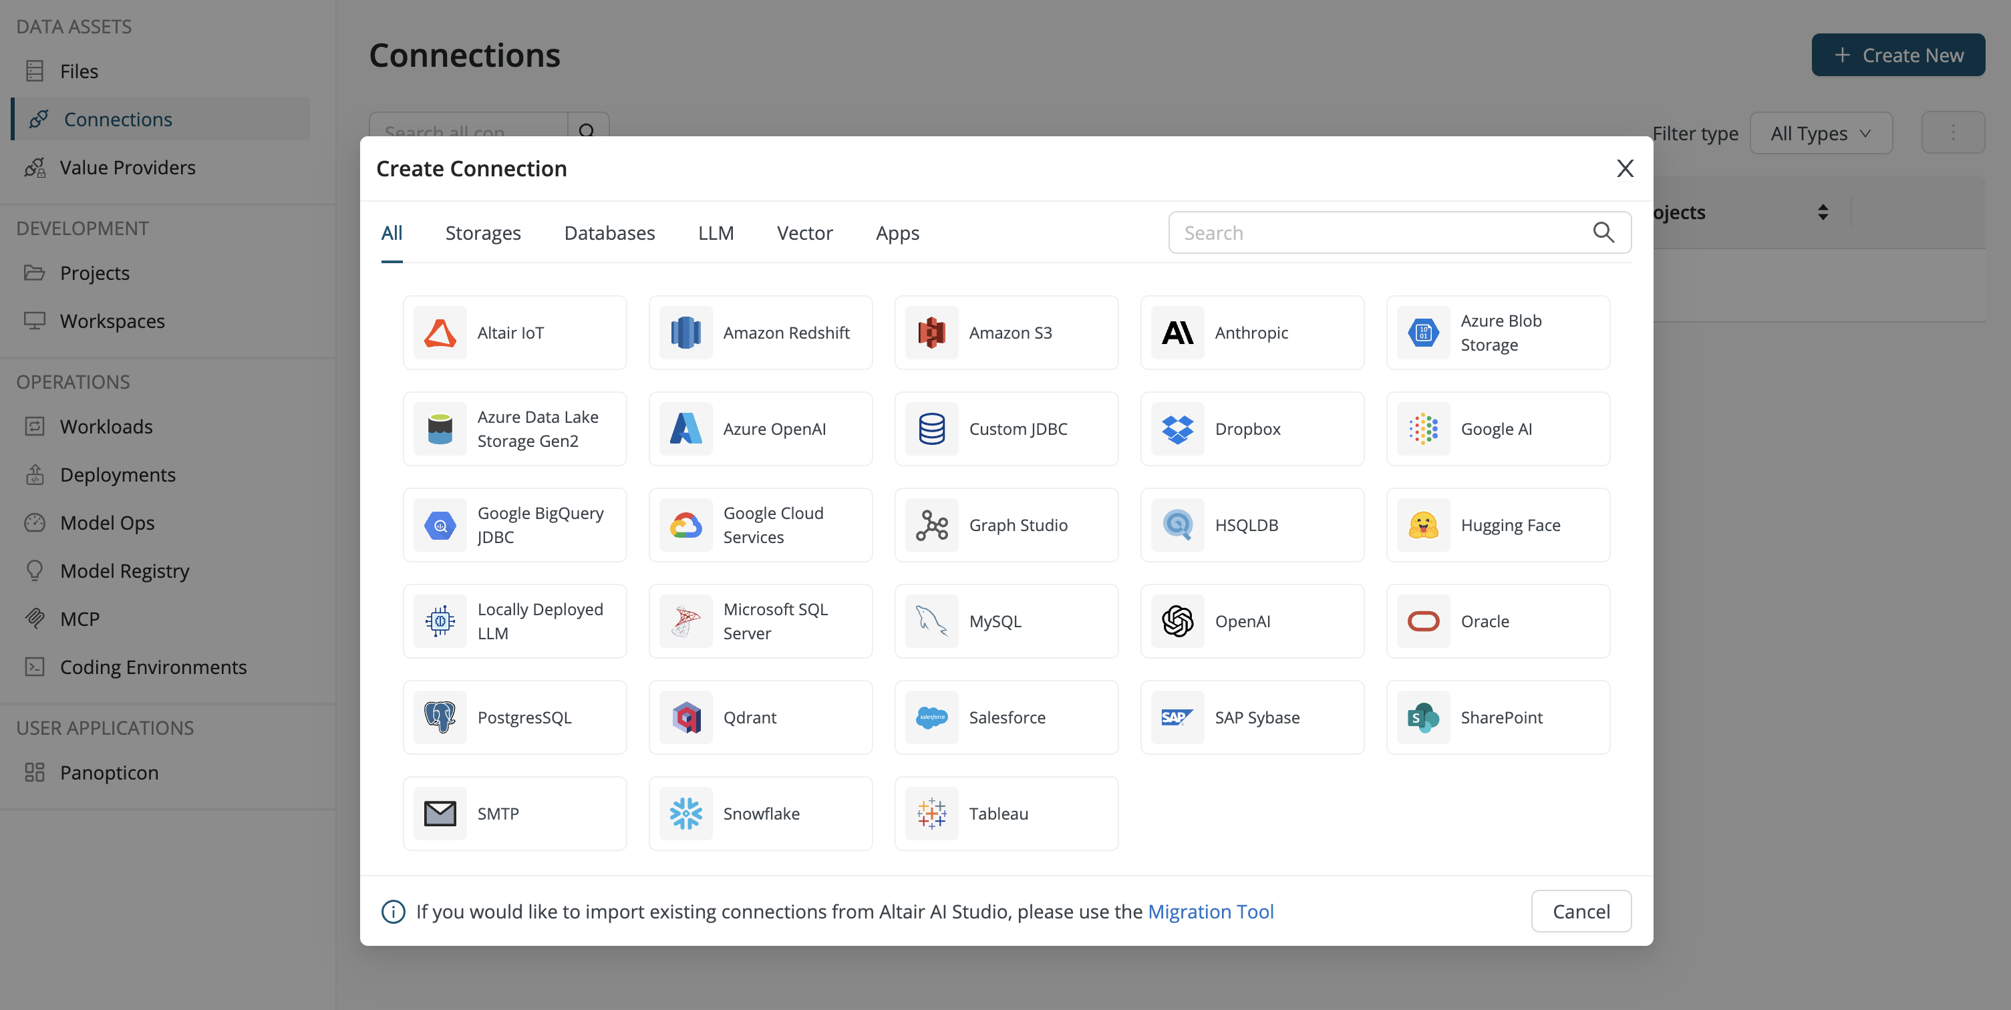This screenshot has height=1010, width=2011.
Task: Switch to the All tab
Action: tap(392, 232)
